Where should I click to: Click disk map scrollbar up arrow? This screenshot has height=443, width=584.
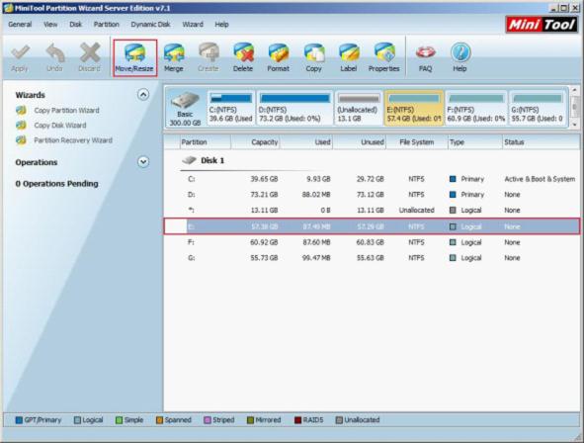(574, 90)
